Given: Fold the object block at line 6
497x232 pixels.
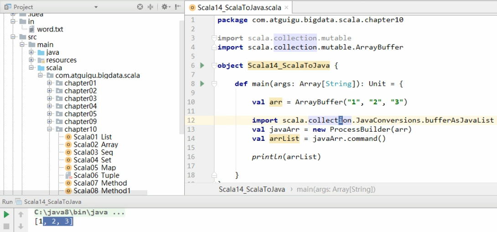Looking at the screenshot, I should pyautogui.click(x=214, y=66).
